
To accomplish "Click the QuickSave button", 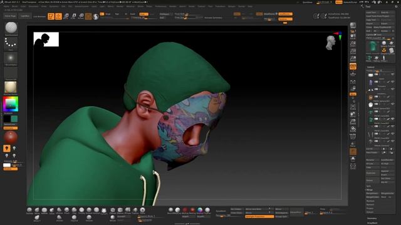I will pos(308,2).
